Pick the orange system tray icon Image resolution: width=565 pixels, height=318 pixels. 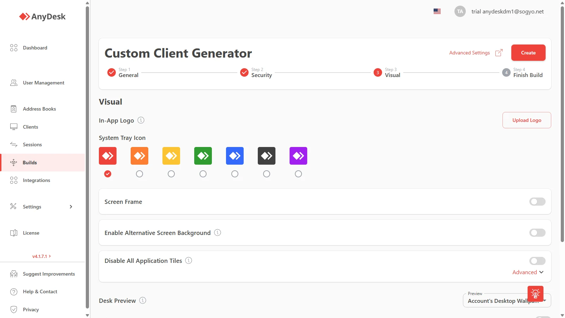tap(139, 156)
